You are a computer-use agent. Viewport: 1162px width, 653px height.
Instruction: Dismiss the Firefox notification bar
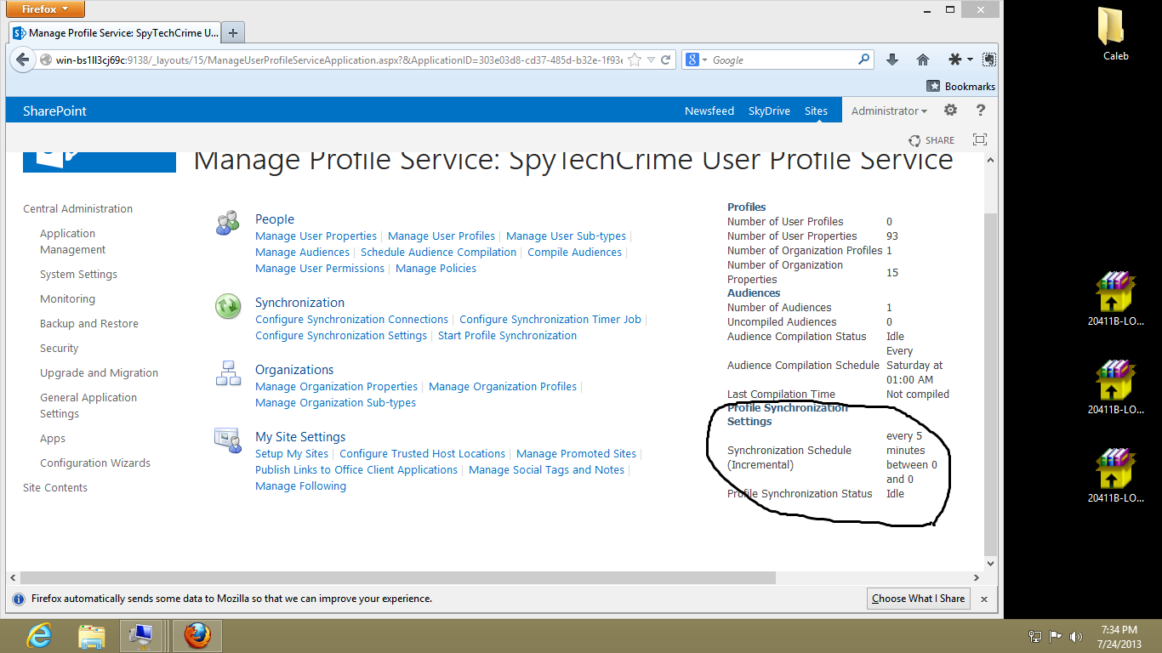point(984,599)
